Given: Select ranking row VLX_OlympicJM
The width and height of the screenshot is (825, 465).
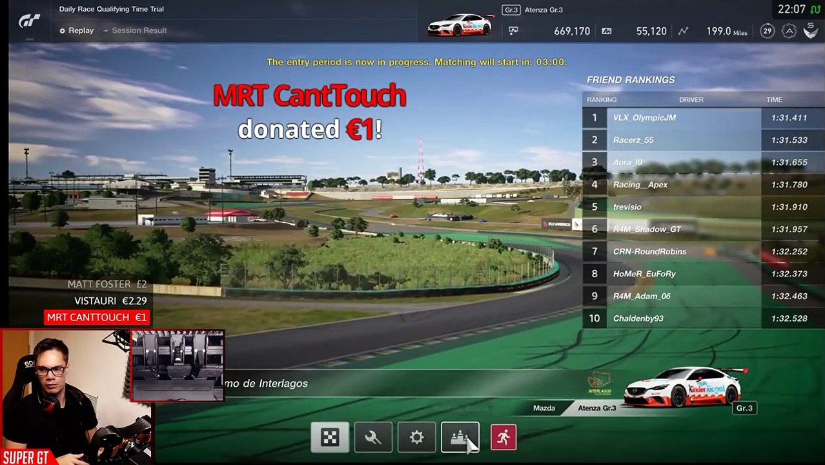Looking at the screenshot, I should (x=703, y=118).
